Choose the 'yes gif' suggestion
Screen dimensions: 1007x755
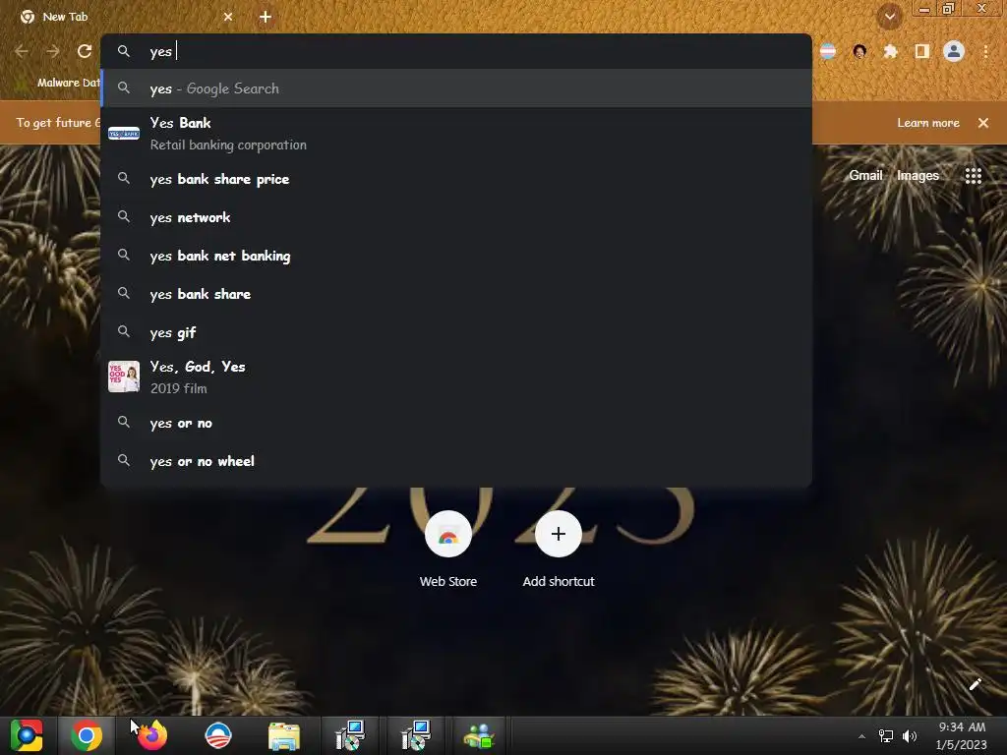coord(456,332)
